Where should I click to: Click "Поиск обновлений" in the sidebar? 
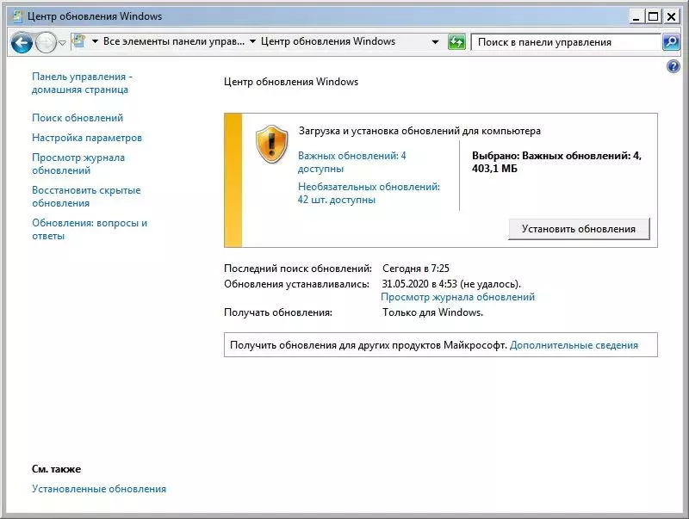point(78,118)
